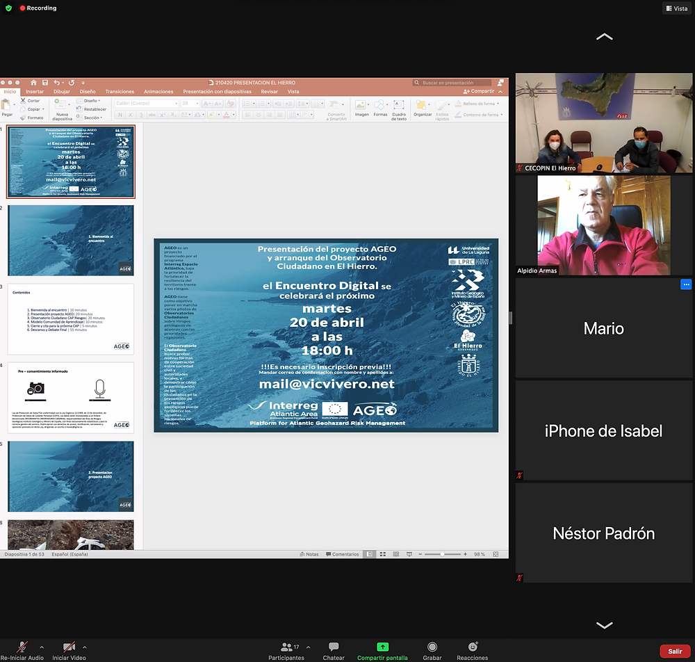Open Zoom Participantes panel

tap(286, 651)
